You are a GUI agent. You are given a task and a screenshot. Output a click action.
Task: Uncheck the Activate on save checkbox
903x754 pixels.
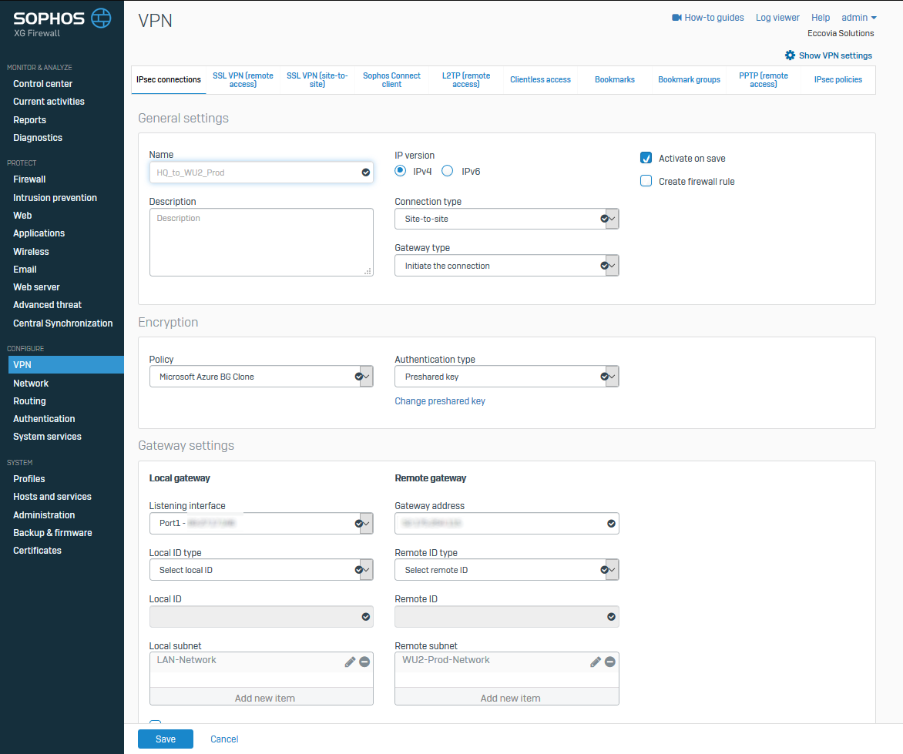point(646,158)
